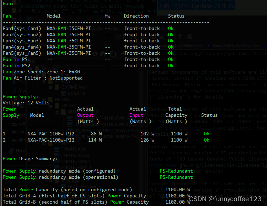
Task: Select the Fan2(sys_fan2) entry
Action: coord(22,35)
